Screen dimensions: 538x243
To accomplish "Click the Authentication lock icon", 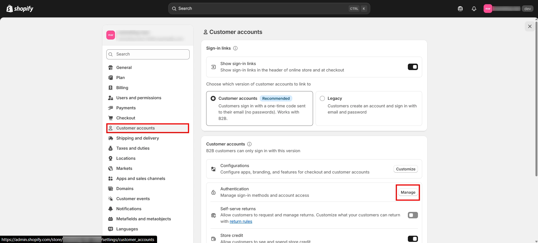I will click(213, 192).
